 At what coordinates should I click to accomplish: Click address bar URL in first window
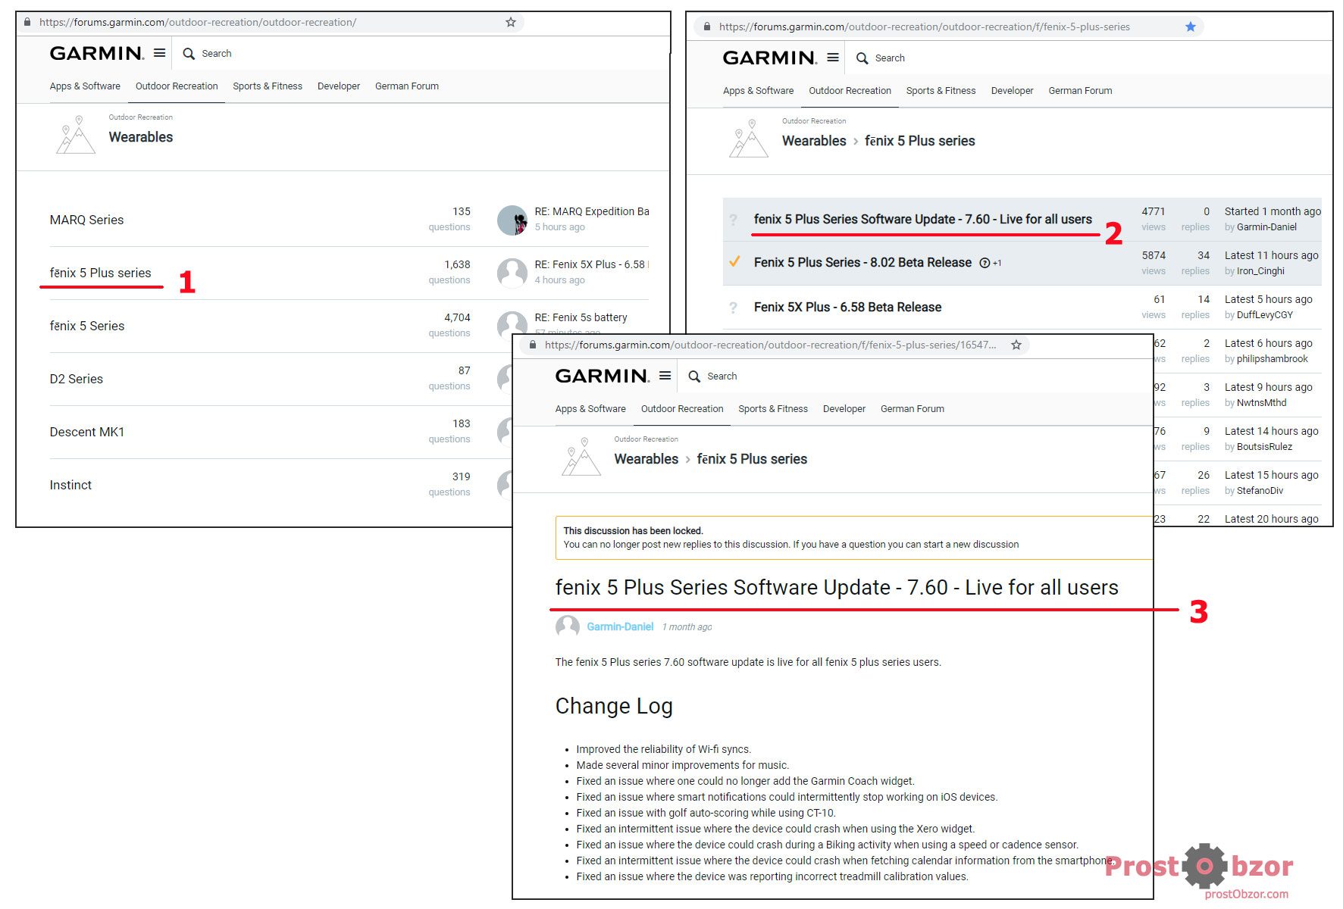[198, 22]
